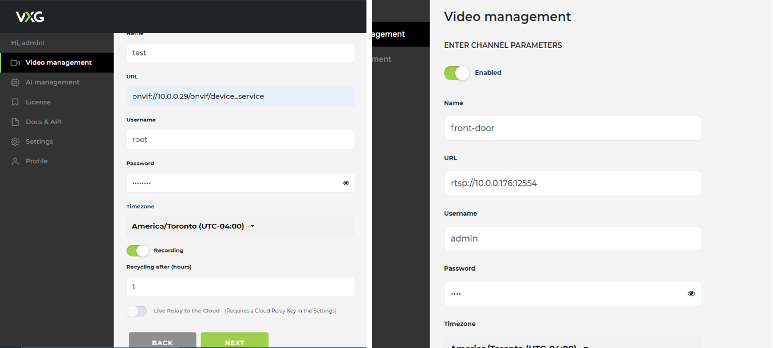The width and height of the screenshot is (773, 348).
Task: Click the front-door Name field
Action: coord(573,128)
